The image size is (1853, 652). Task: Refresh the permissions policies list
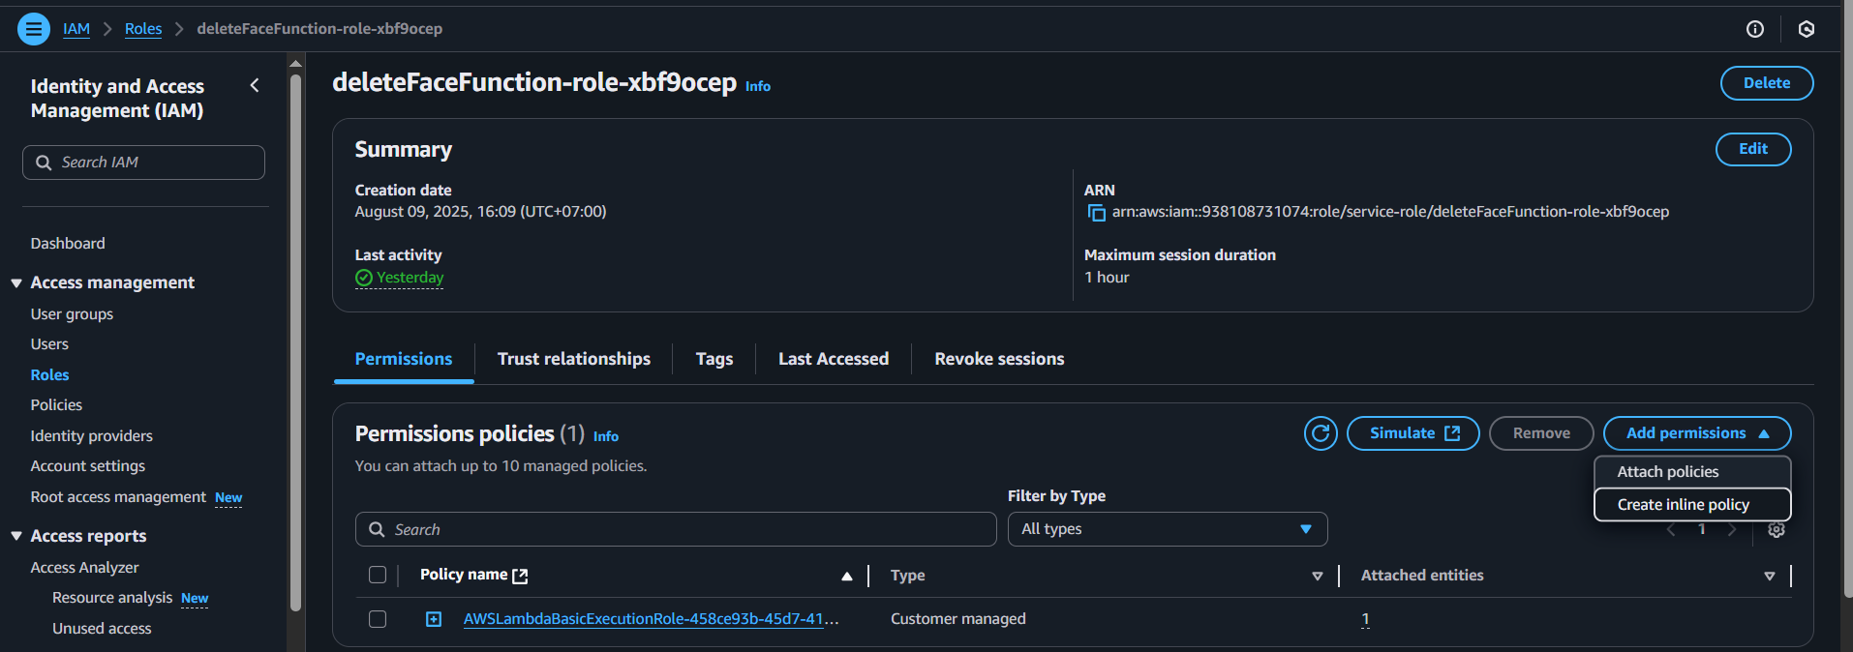pyautogui.click(x=1321, y=433)
